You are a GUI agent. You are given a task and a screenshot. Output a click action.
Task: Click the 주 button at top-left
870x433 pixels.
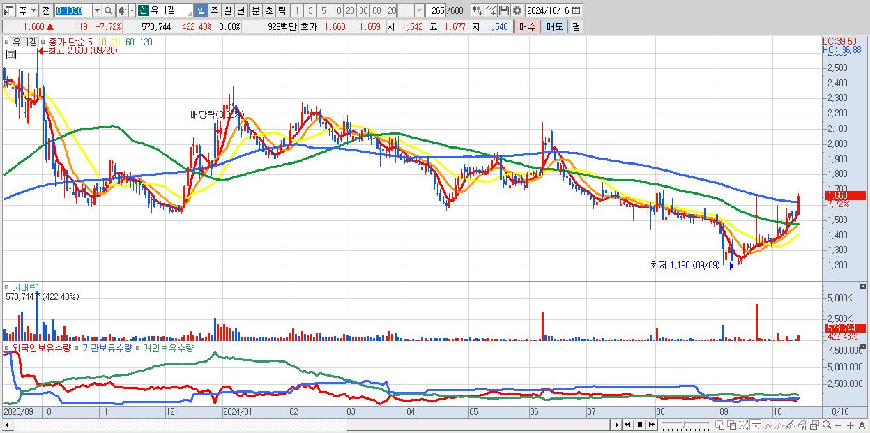(x=22, y=10)
